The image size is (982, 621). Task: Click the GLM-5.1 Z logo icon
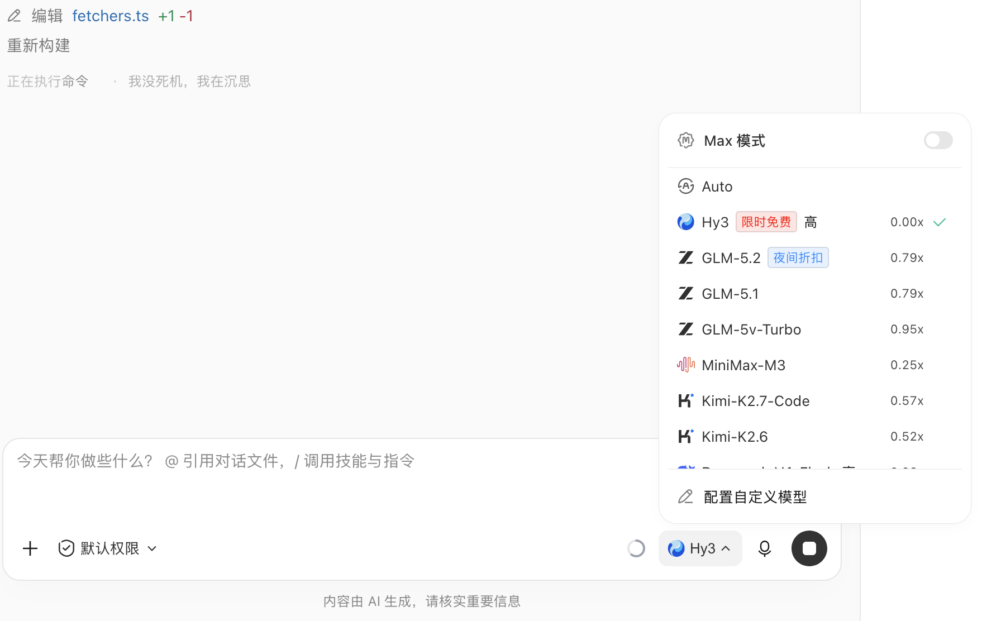(x=686, y=294)
